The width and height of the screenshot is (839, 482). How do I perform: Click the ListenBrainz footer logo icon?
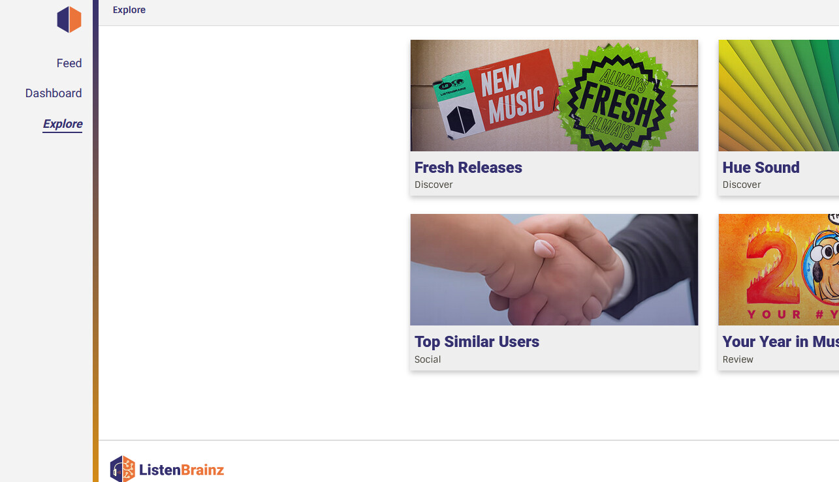tap(123, 469)
